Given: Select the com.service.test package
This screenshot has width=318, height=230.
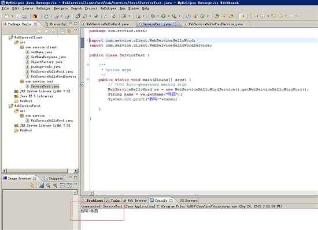Looking at the screenshot, I should click(36, 81).
